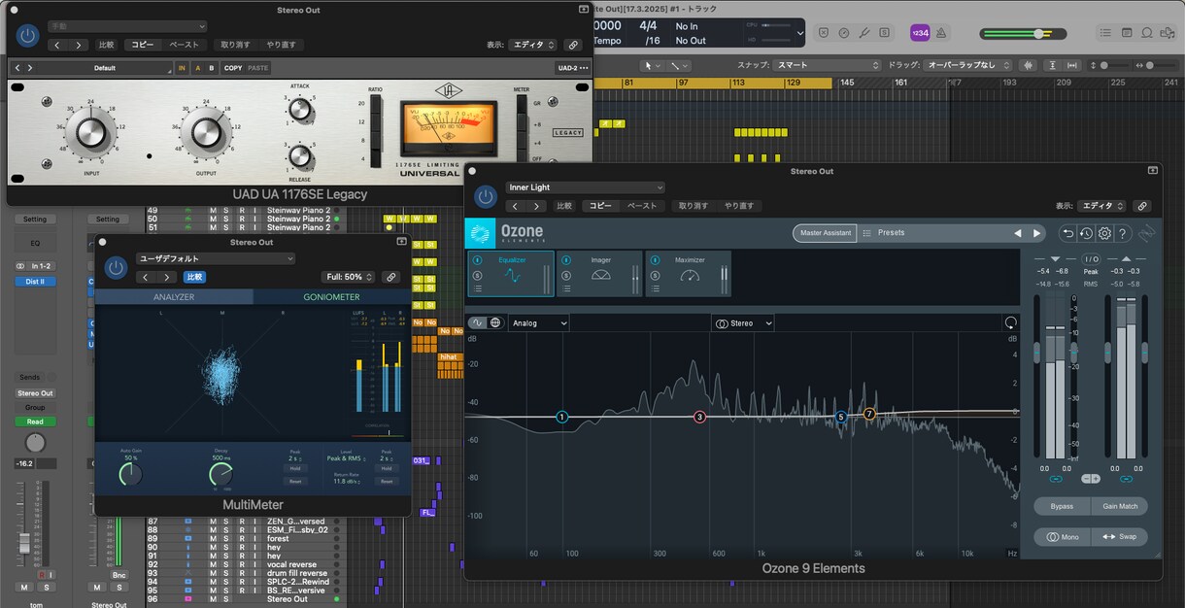Bypass the Ozone Equalizer module power icon
Image resolution: width=1185 pixels, height=608 pixels.
tap(477, 260)
